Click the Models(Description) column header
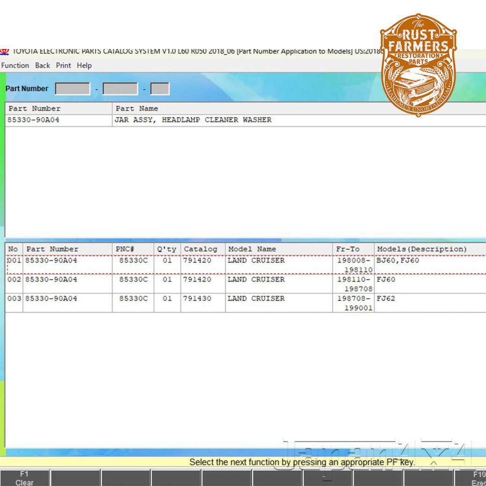The height and width of the screenshot is (486, 486). pyautogui.click(x=430, y=249)
